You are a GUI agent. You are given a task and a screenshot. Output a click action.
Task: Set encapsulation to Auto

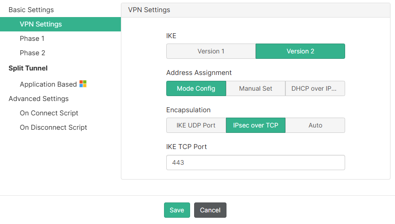pyautogui.click(x=315, y=125)
